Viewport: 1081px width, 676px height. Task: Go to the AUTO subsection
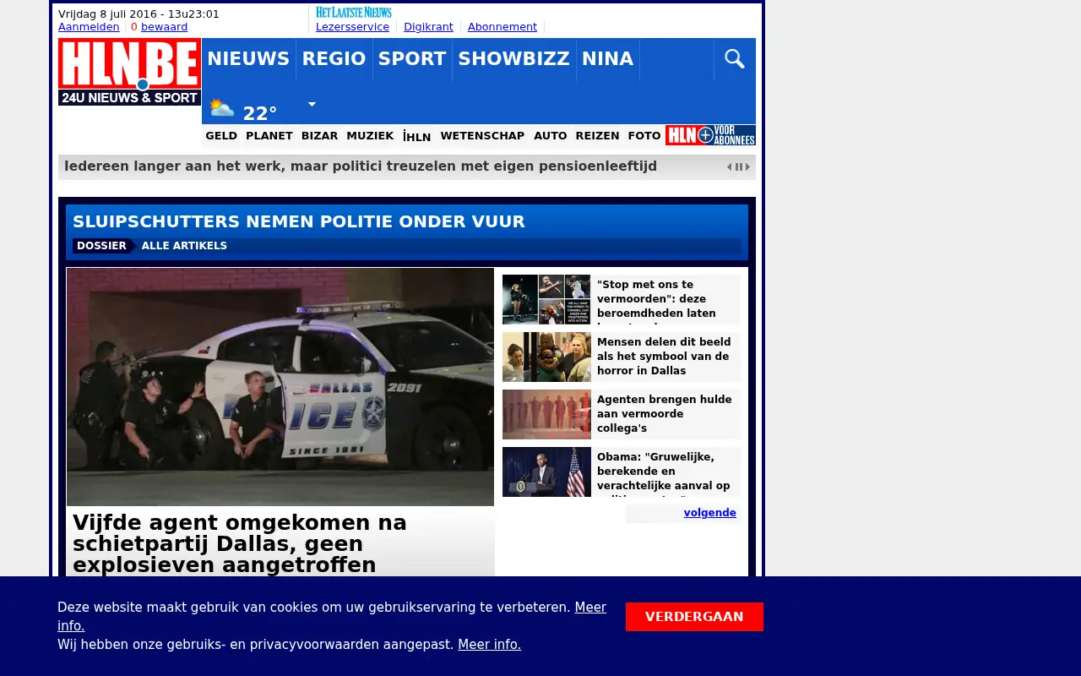551,136
